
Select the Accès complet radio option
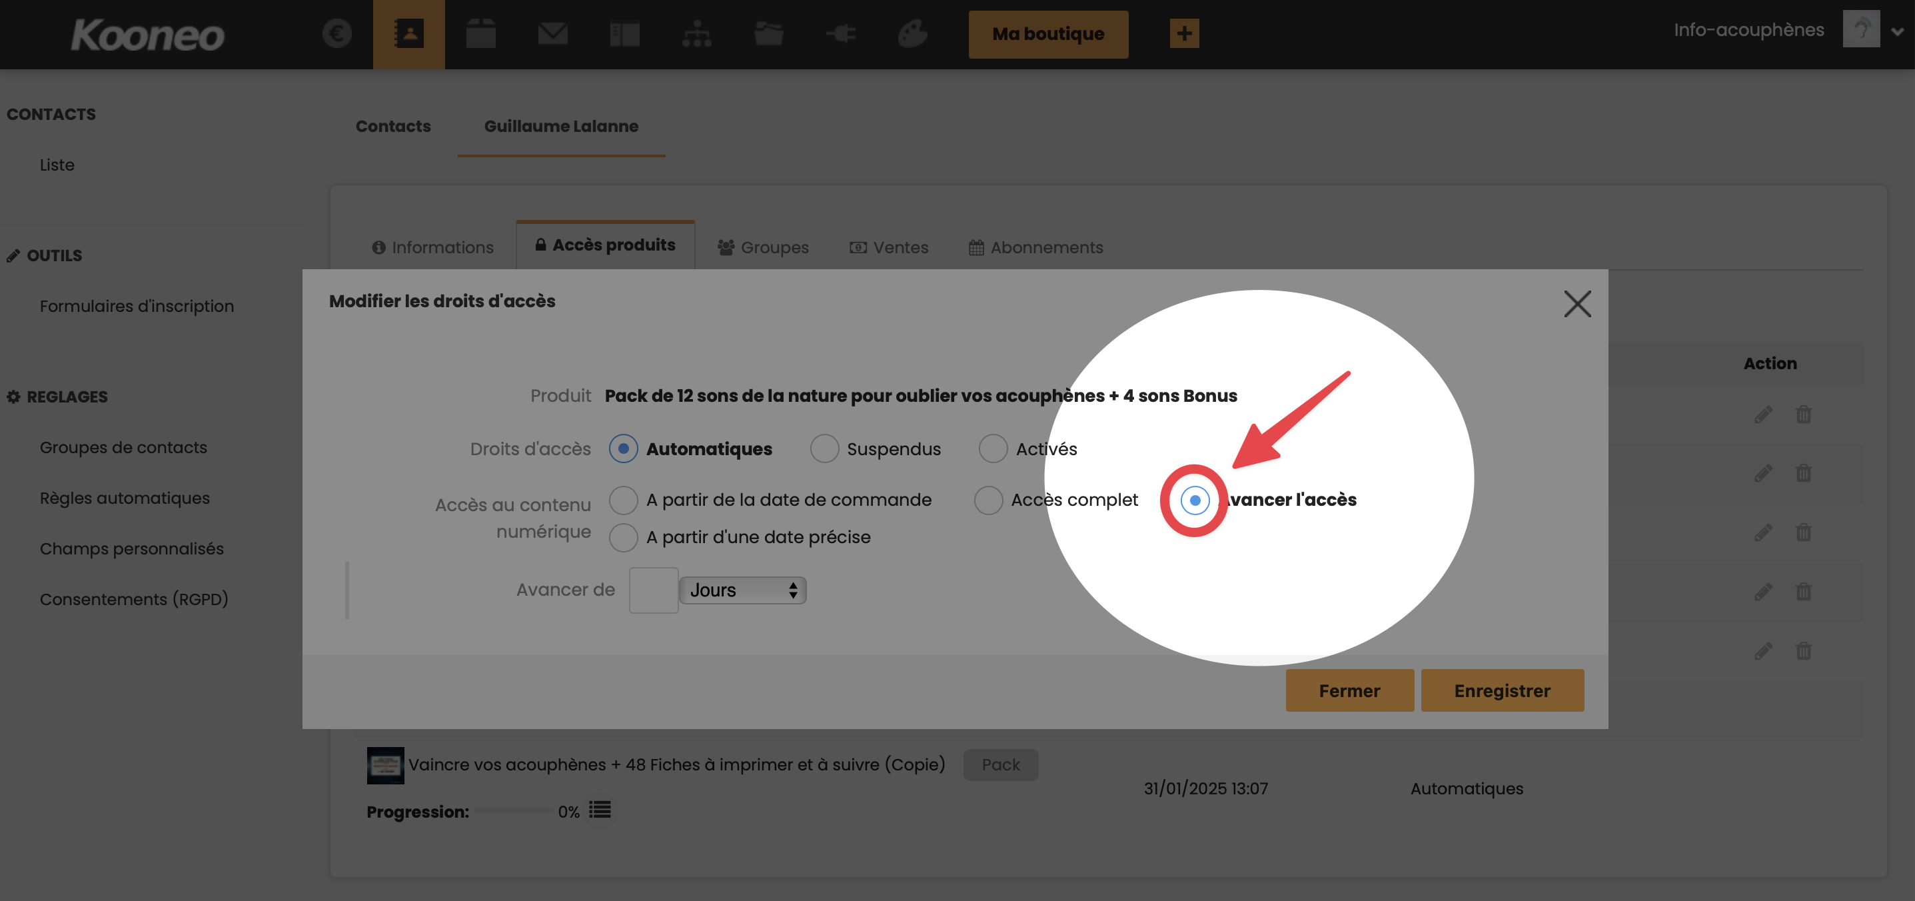pyautogui.click(x=988, y=500)
